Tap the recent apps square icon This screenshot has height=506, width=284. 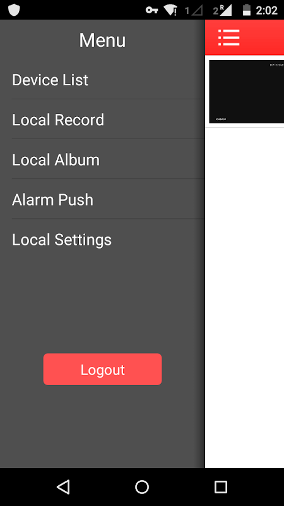coord(220,486)
